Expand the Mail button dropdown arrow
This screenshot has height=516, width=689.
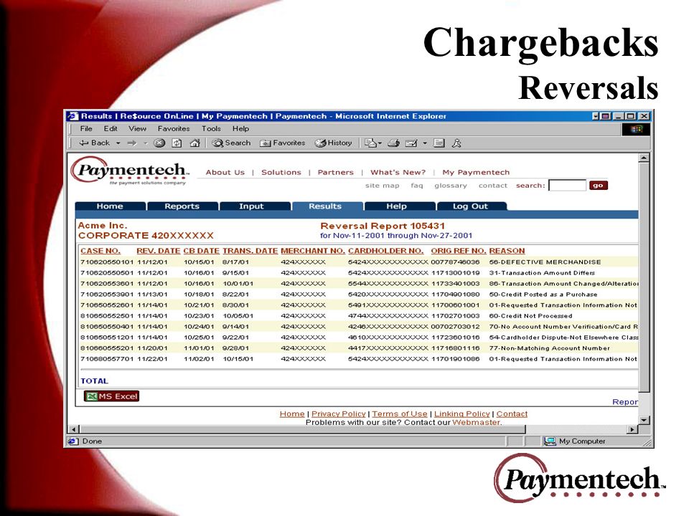coord(380,143)
